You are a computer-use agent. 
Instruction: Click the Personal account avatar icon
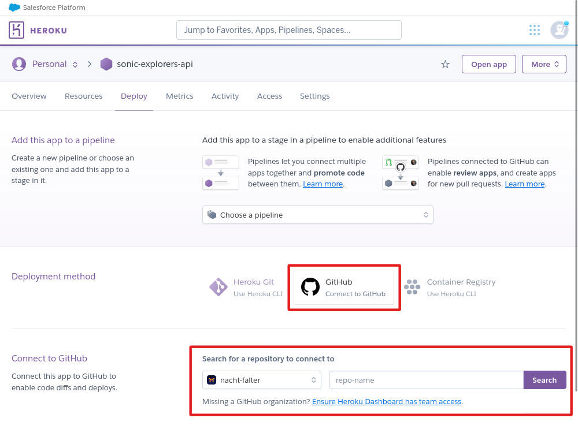(x=19, y=64)
